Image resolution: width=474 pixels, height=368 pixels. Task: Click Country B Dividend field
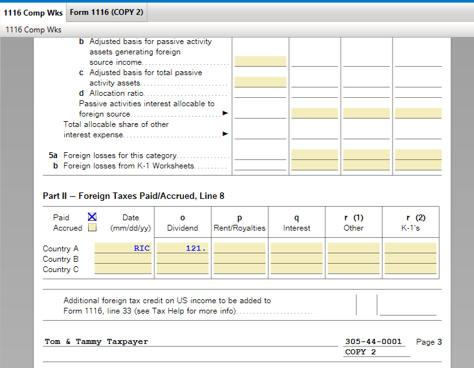click(183, 259)
